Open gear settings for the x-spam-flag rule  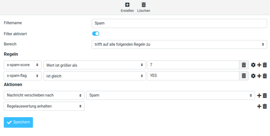pos(253,76)
